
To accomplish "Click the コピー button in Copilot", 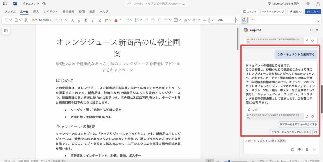I will 253,110.
